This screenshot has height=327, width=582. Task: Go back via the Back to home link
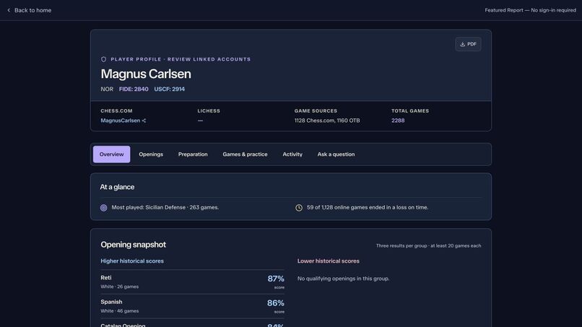pyautogui.click(x=30, y=10)
